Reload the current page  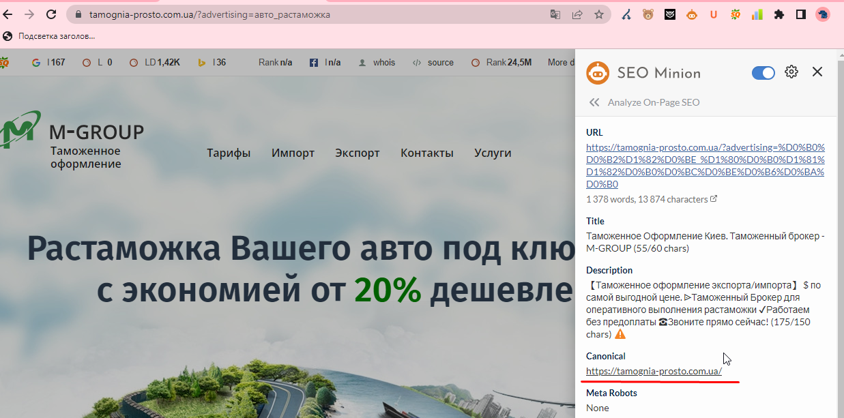coord(51,14)
